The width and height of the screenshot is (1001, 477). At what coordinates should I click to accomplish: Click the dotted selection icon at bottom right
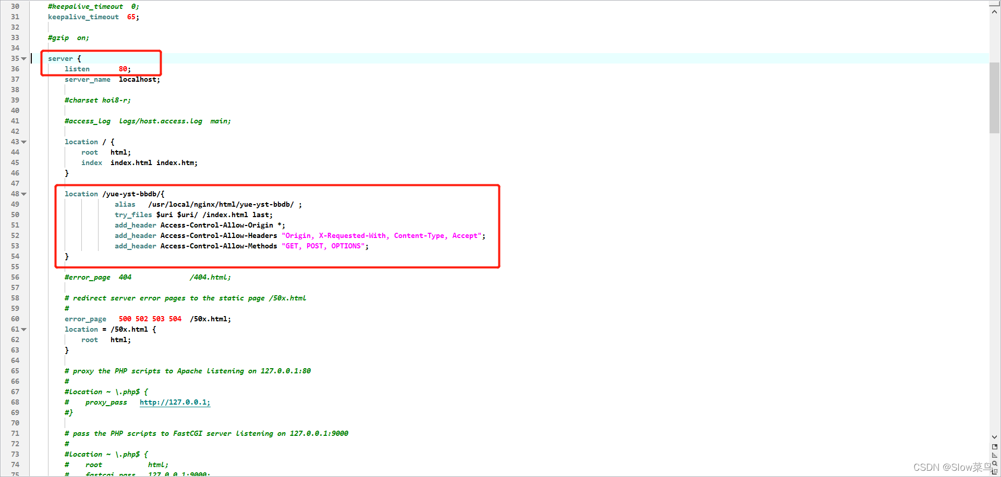[x=995, y=471]
